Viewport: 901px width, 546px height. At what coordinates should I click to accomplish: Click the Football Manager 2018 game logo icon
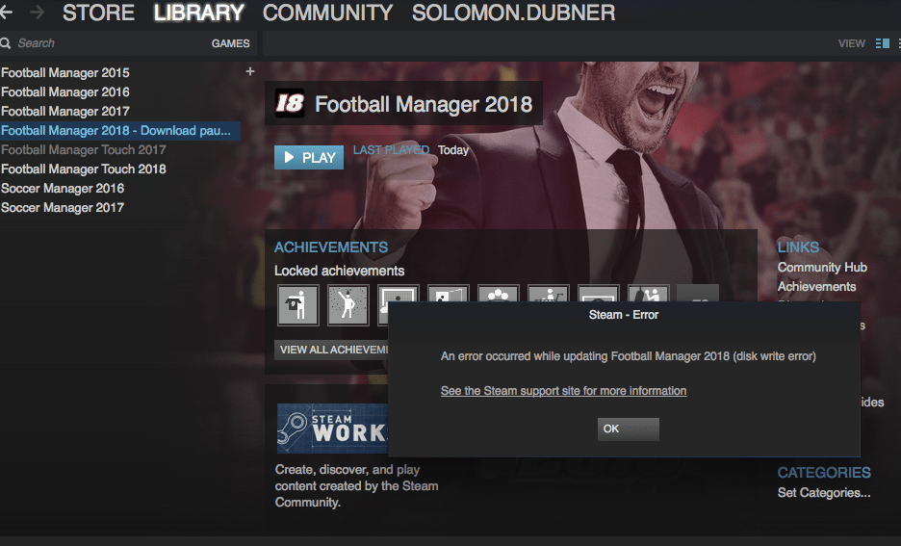[290, 103]
